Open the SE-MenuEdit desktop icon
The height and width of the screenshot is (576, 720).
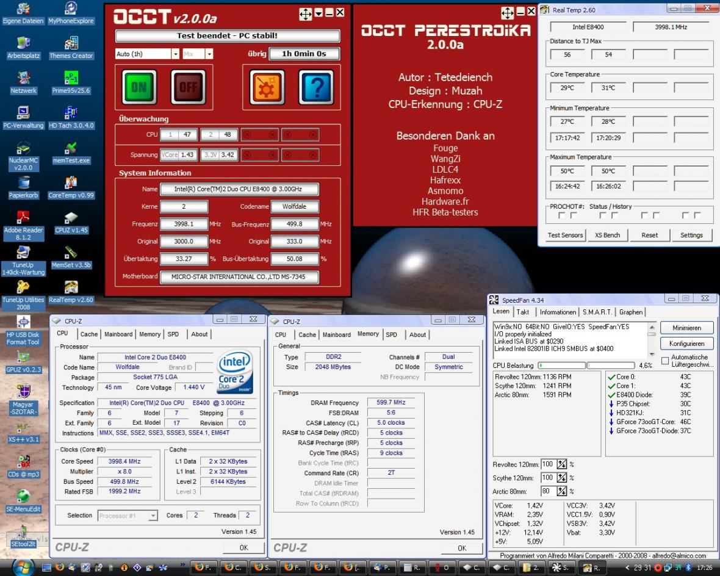click(x=23, y=501)
